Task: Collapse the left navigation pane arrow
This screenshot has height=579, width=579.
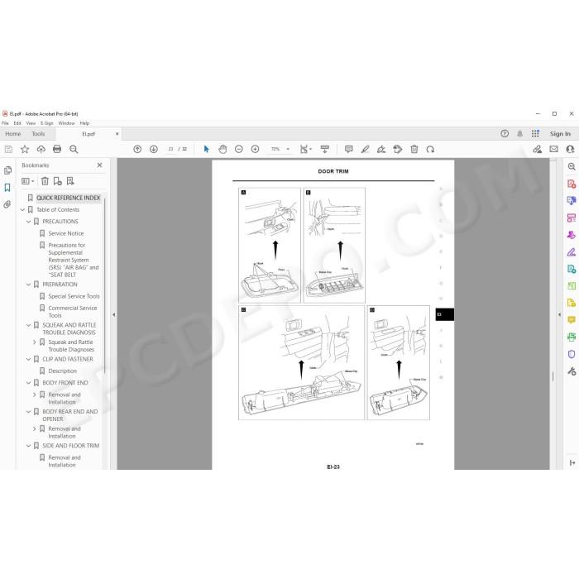Action: [114, 314]
